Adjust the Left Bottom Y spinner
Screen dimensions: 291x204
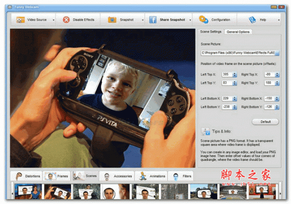tap(235, 107)
